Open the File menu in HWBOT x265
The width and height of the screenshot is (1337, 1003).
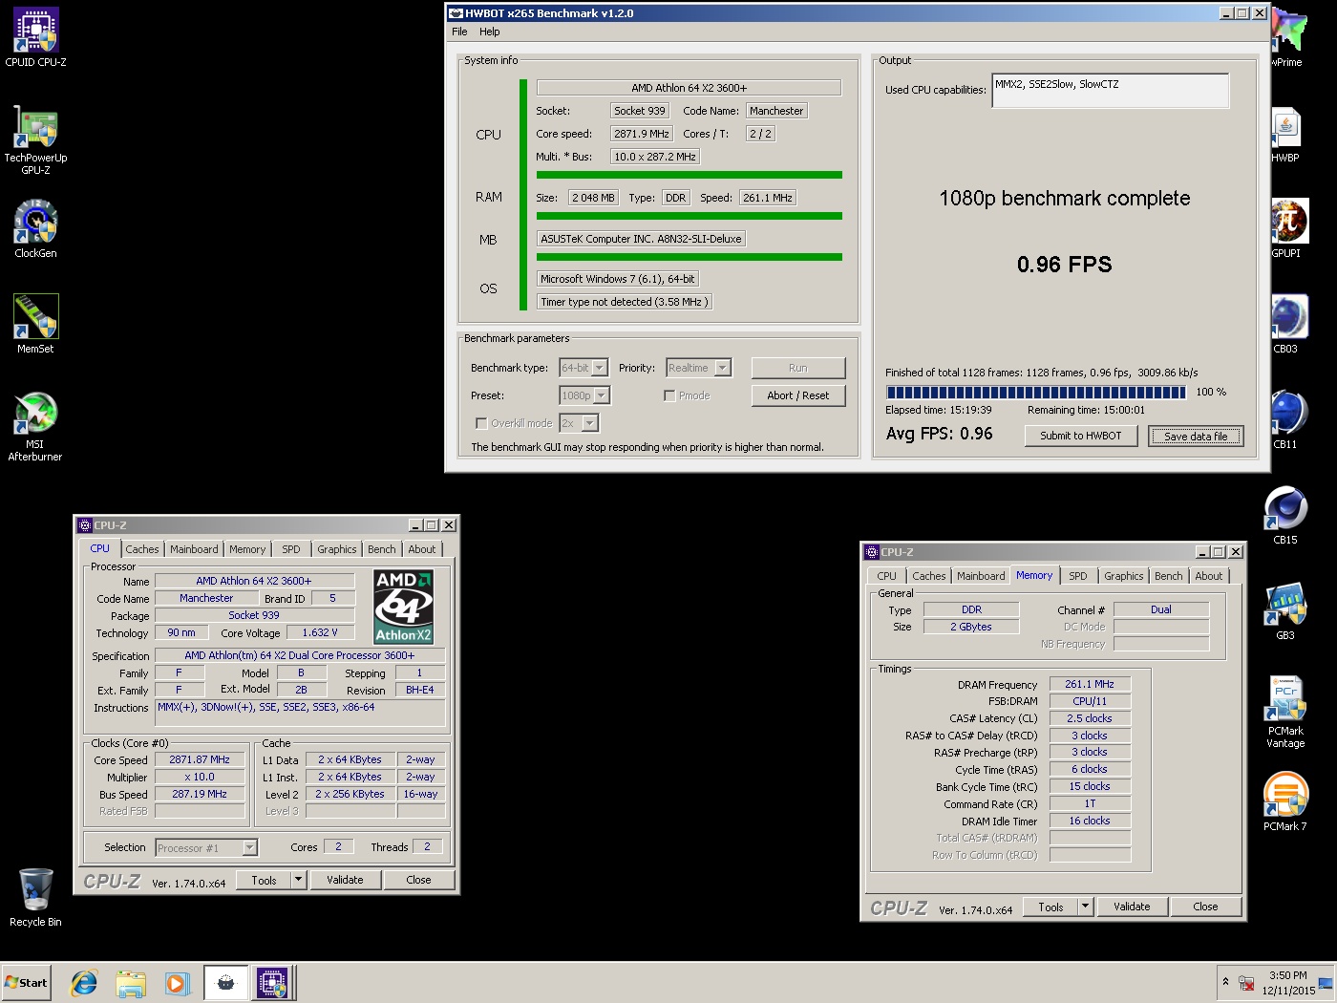459,32
